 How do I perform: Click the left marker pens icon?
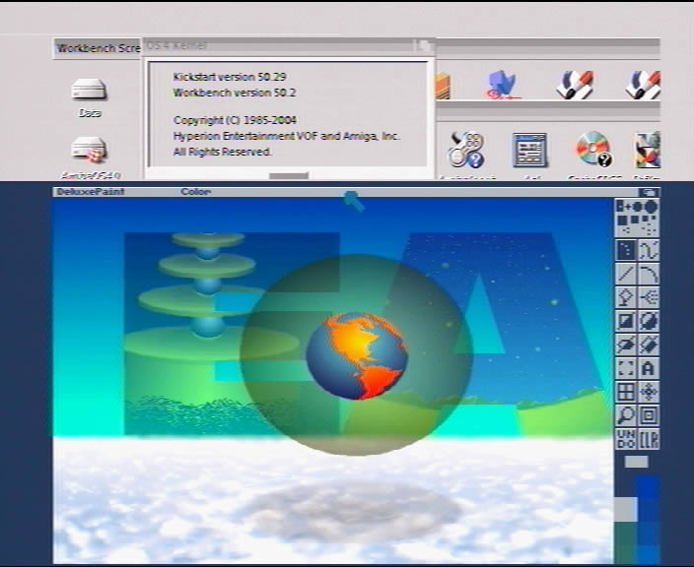coord(575,85)
